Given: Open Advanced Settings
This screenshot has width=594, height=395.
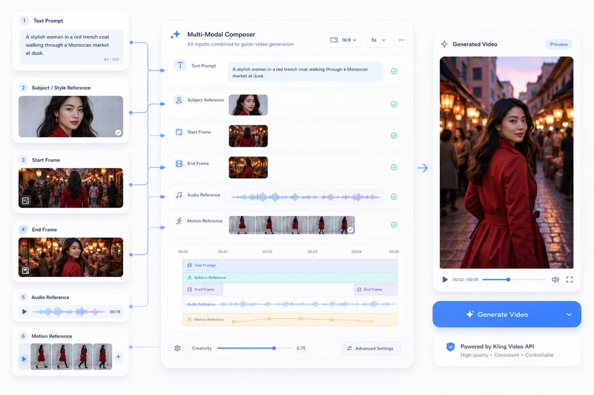Looking at the screenshot, I should click(371, 348).
